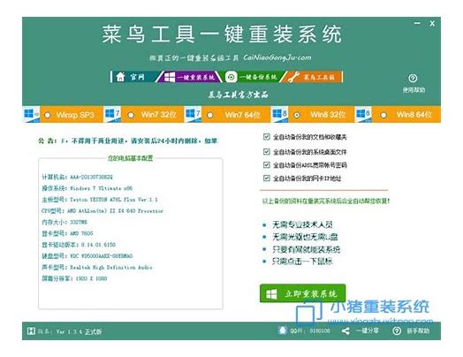Select the Winxp SP3 radio button
463x357 pixels.
click(47, 115)
